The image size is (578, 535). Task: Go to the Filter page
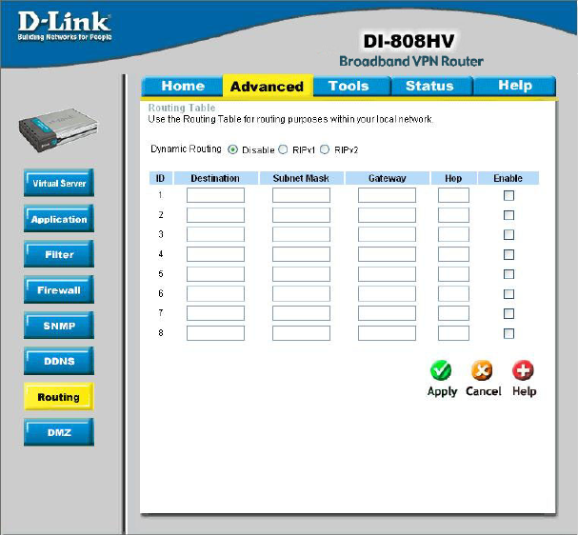click(59, 254)
